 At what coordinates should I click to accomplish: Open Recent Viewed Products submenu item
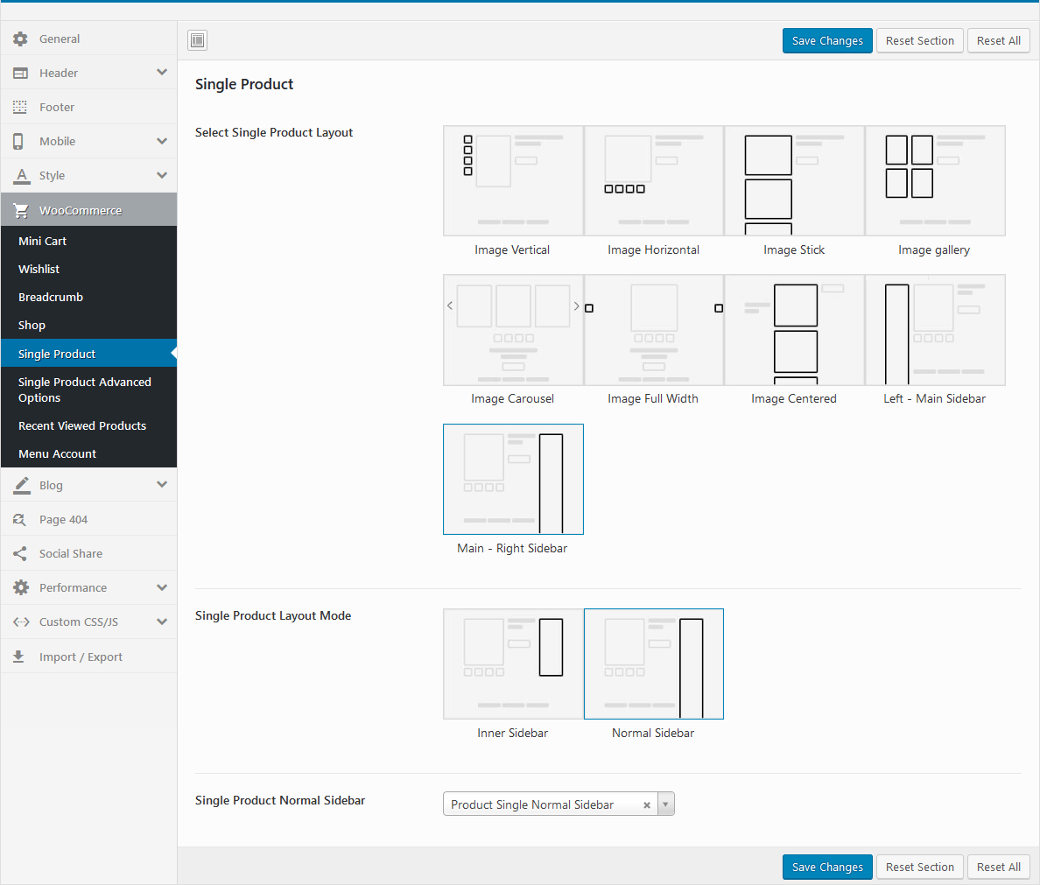coord(89,426)
